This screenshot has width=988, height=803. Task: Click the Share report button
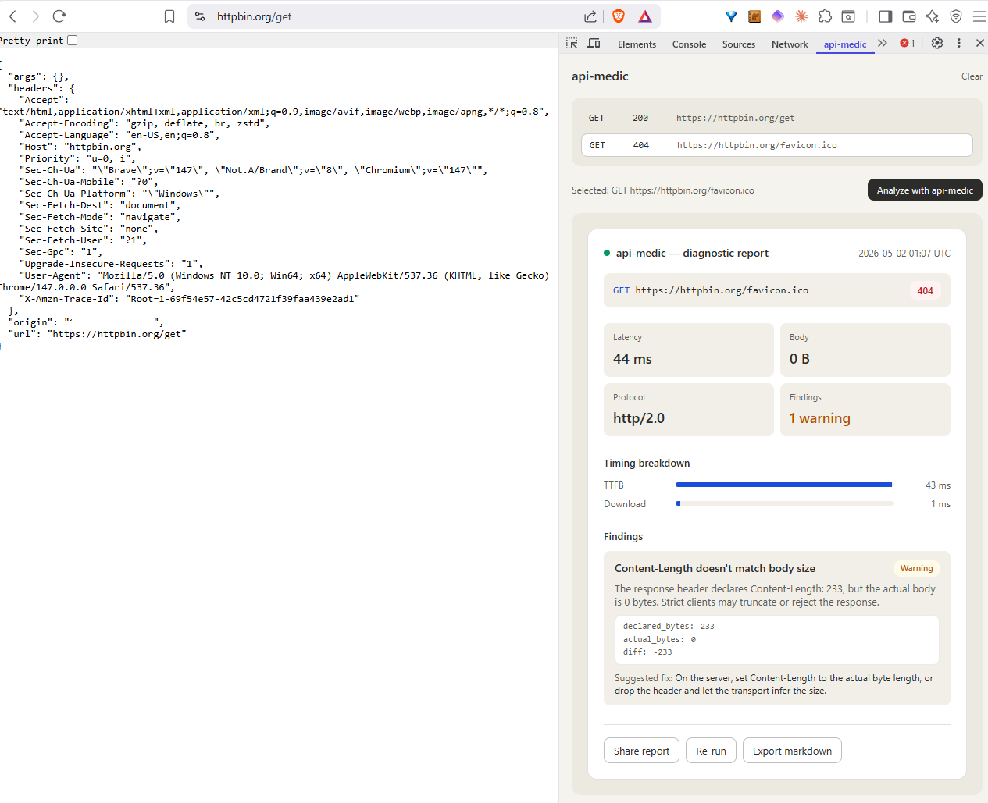tap(641, 751)
